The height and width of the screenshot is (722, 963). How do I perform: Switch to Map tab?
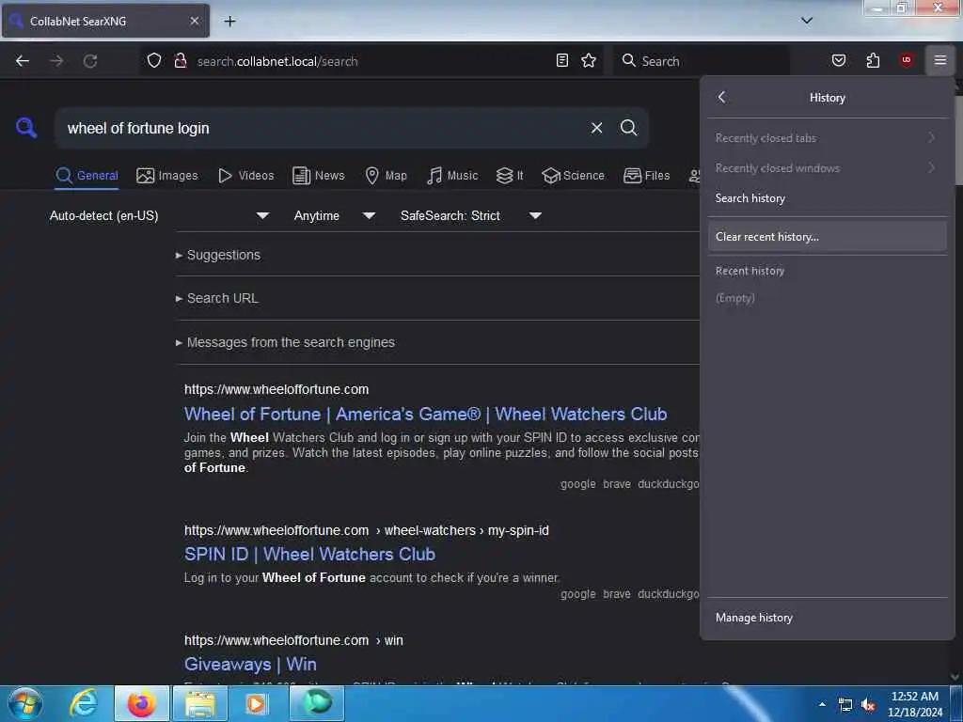(386, 176)
